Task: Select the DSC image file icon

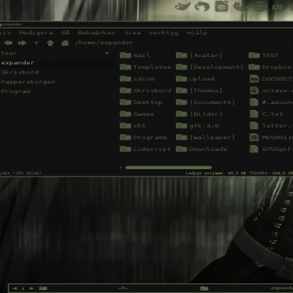Action: (254, 79)
